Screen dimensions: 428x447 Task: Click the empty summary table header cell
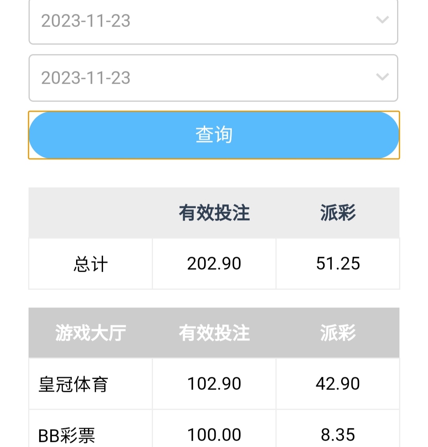click(90, 213)
